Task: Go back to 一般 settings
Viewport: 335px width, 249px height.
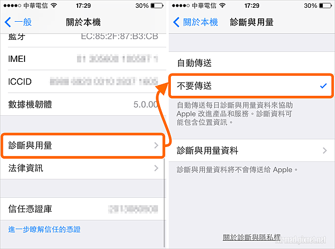Action: tap(18, 22)
